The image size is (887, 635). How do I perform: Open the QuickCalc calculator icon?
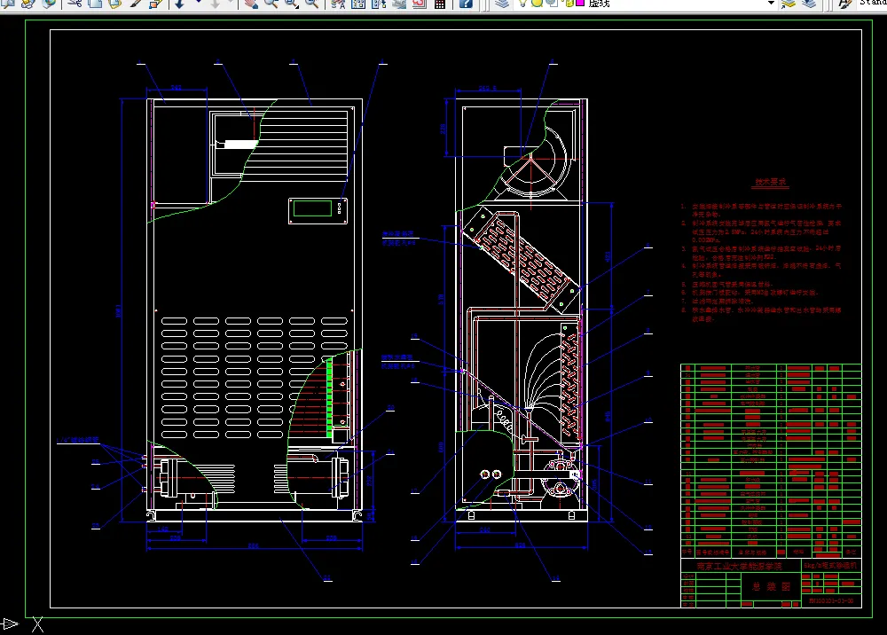[x=440, y=3]
